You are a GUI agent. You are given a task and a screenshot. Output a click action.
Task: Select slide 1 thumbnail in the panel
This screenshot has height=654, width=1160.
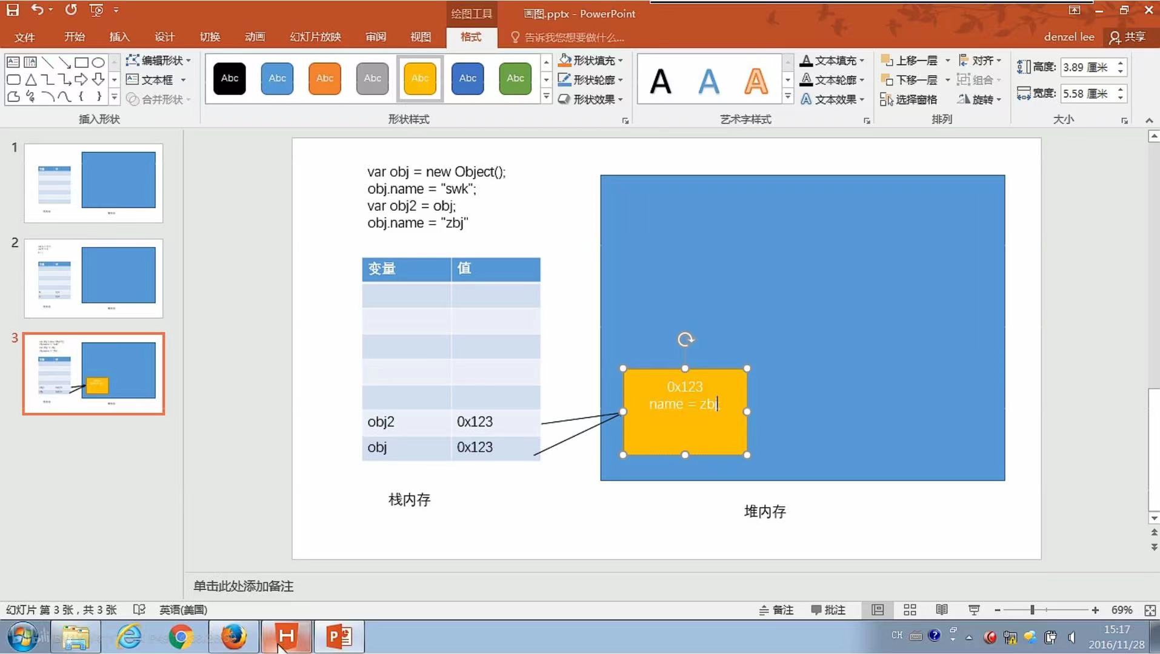coord(93,182)
